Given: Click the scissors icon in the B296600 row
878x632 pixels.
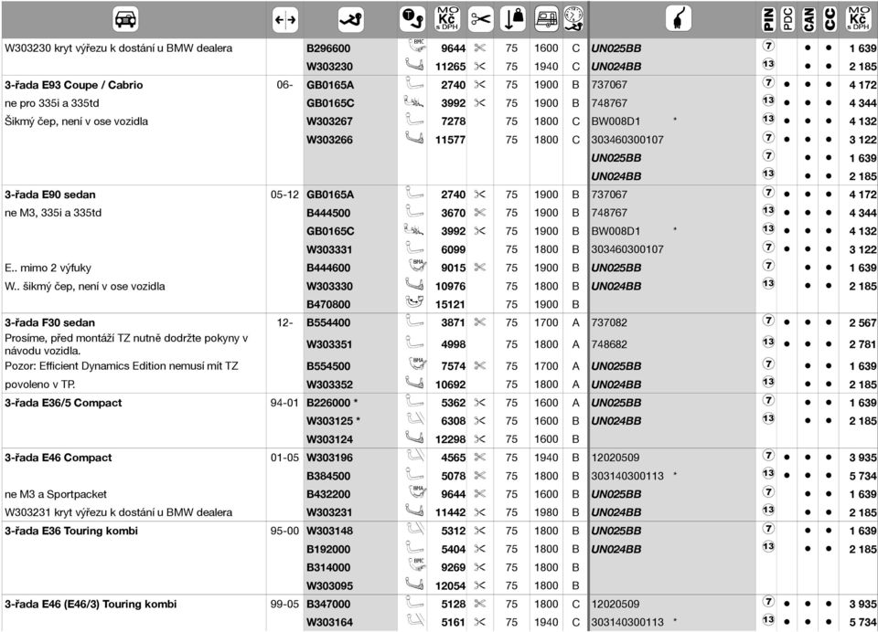Looking at the screenshot, I should [480, 48].
